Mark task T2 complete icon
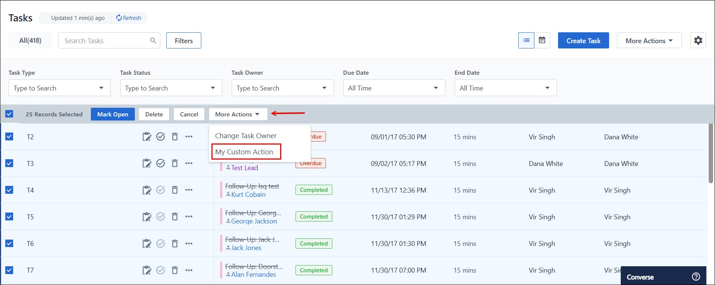The height and width of the screenshot is (285, 715). (161, 137)
